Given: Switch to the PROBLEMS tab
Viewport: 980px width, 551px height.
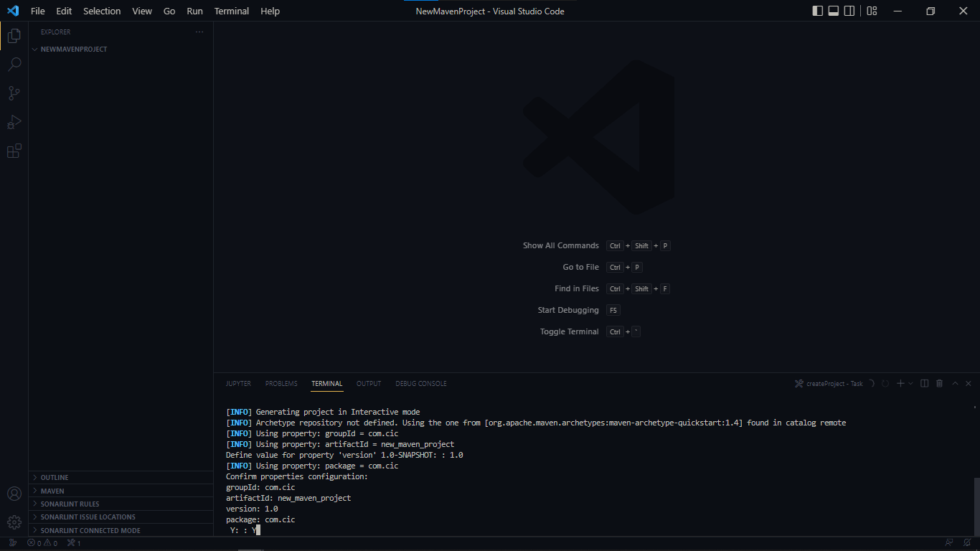Looking at the screenshot, I should click(x=281, y=384).
